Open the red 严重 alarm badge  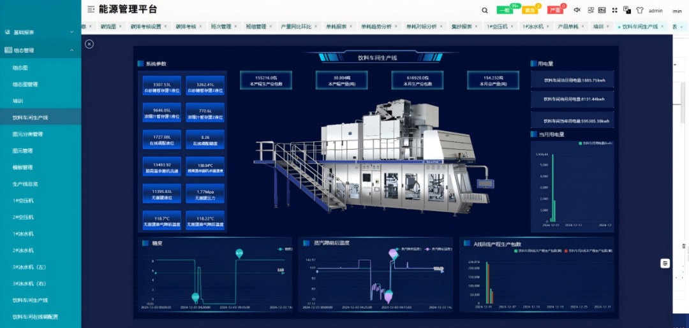point(555,10)
